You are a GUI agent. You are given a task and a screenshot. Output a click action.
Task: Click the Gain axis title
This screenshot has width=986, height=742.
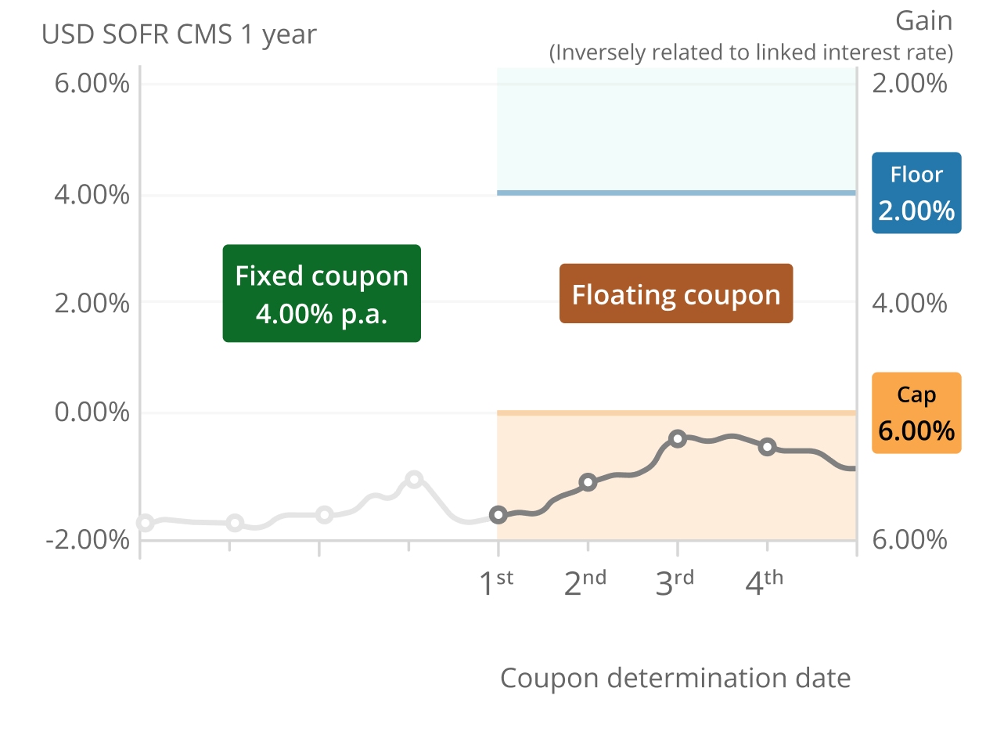click(x=923, y=21)
